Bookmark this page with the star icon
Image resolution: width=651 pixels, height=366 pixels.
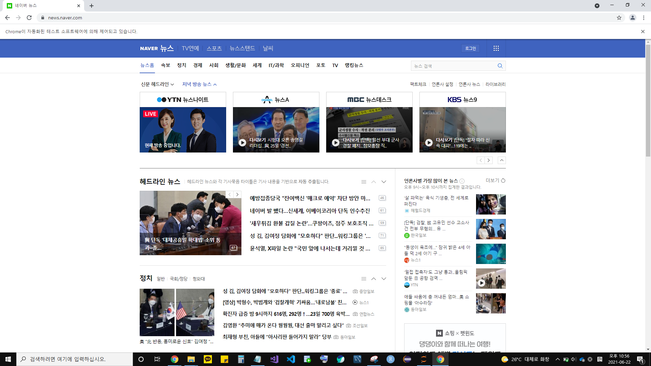[619, 18]
